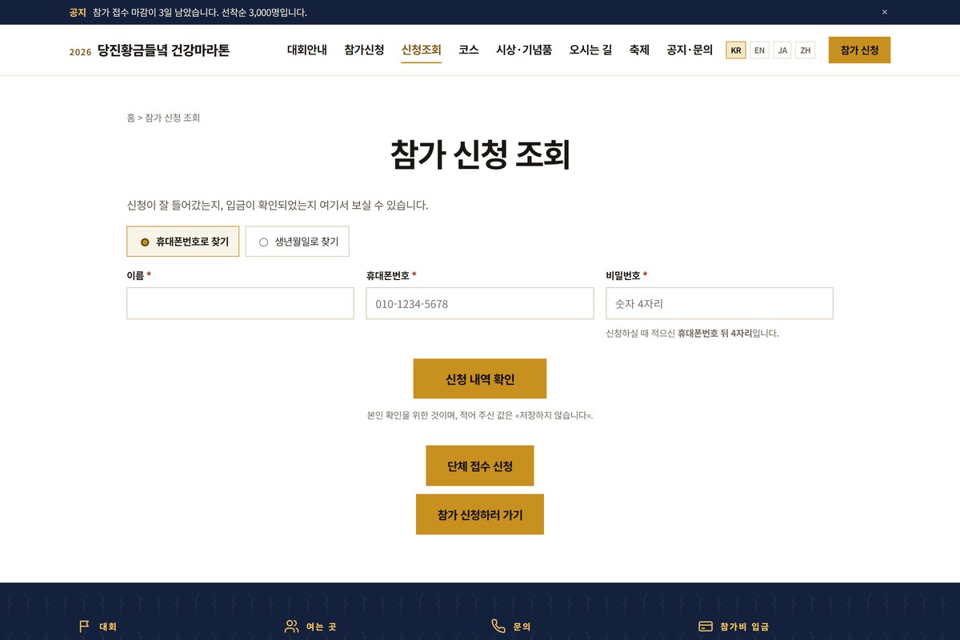Focus the 휴대폰번호 input field
960x640 pixels.
click(480, 304)
